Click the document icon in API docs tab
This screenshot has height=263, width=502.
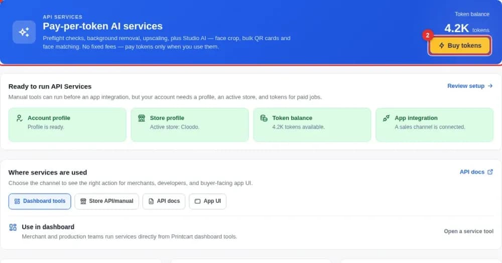(151, 201)
